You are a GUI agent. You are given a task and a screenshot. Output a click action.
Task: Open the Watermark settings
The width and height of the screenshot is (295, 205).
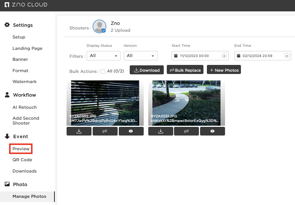[x=25, y=82]
